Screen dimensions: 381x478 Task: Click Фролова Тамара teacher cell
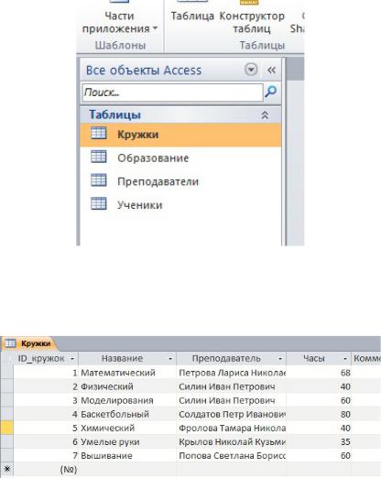tap(232, 428)
